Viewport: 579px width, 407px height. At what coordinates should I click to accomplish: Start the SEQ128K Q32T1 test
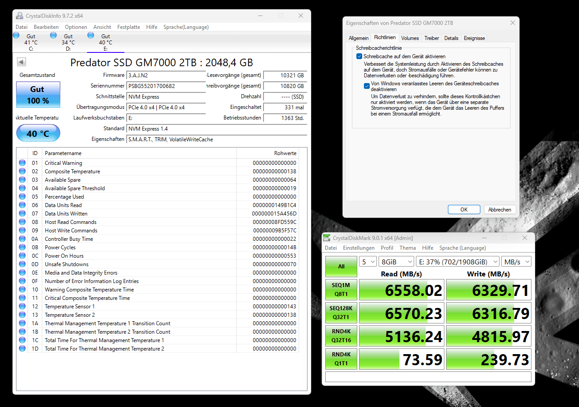click(x=341, y=313)
